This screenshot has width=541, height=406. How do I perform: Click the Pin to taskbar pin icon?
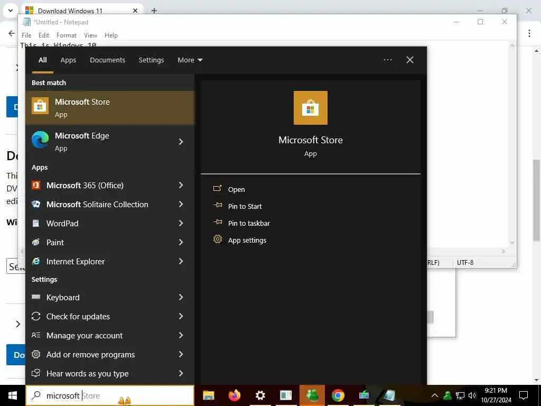click(x=217, y=222)
